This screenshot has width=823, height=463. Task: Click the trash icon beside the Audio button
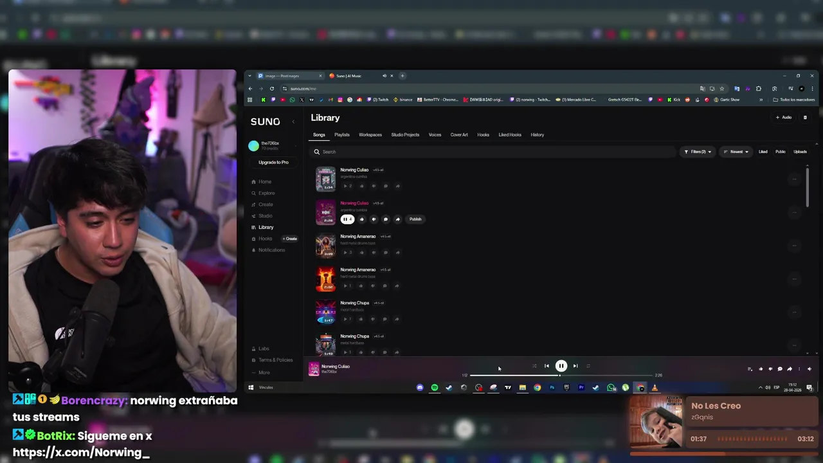805,118
